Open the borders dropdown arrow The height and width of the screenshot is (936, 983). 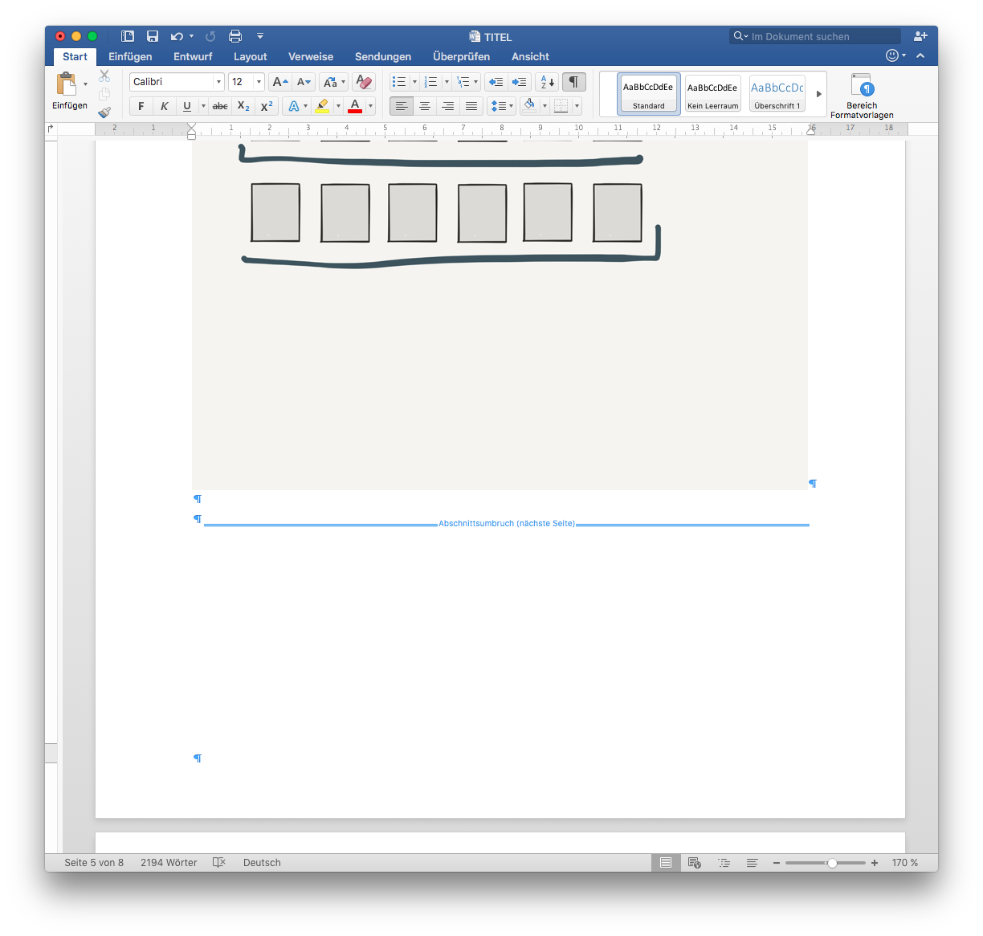577,106
